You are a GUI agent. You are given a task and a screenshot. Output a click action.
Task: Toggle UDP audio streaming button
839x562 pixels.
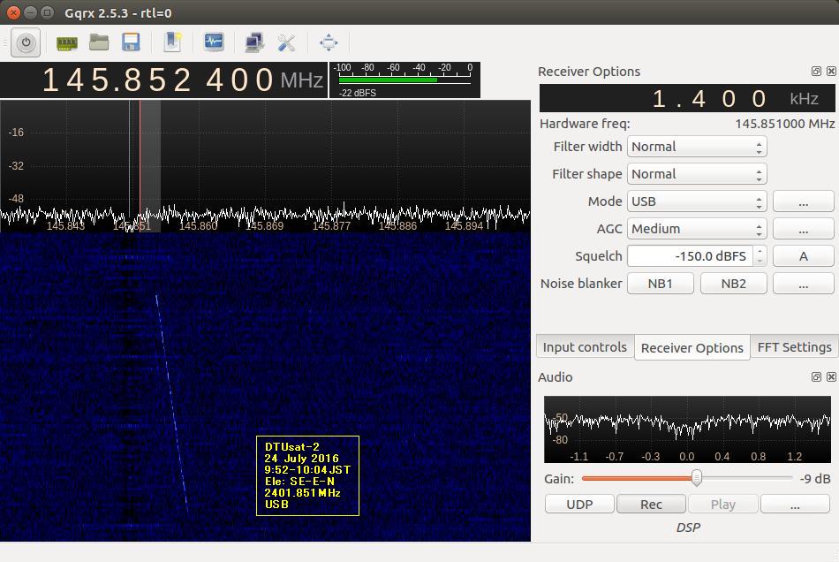click(579, 505)
